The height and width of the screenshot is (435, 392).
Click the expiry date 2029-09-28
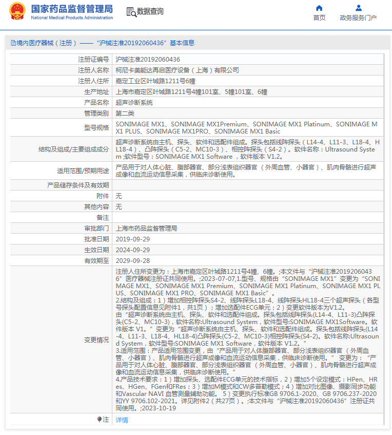(133, 260)
